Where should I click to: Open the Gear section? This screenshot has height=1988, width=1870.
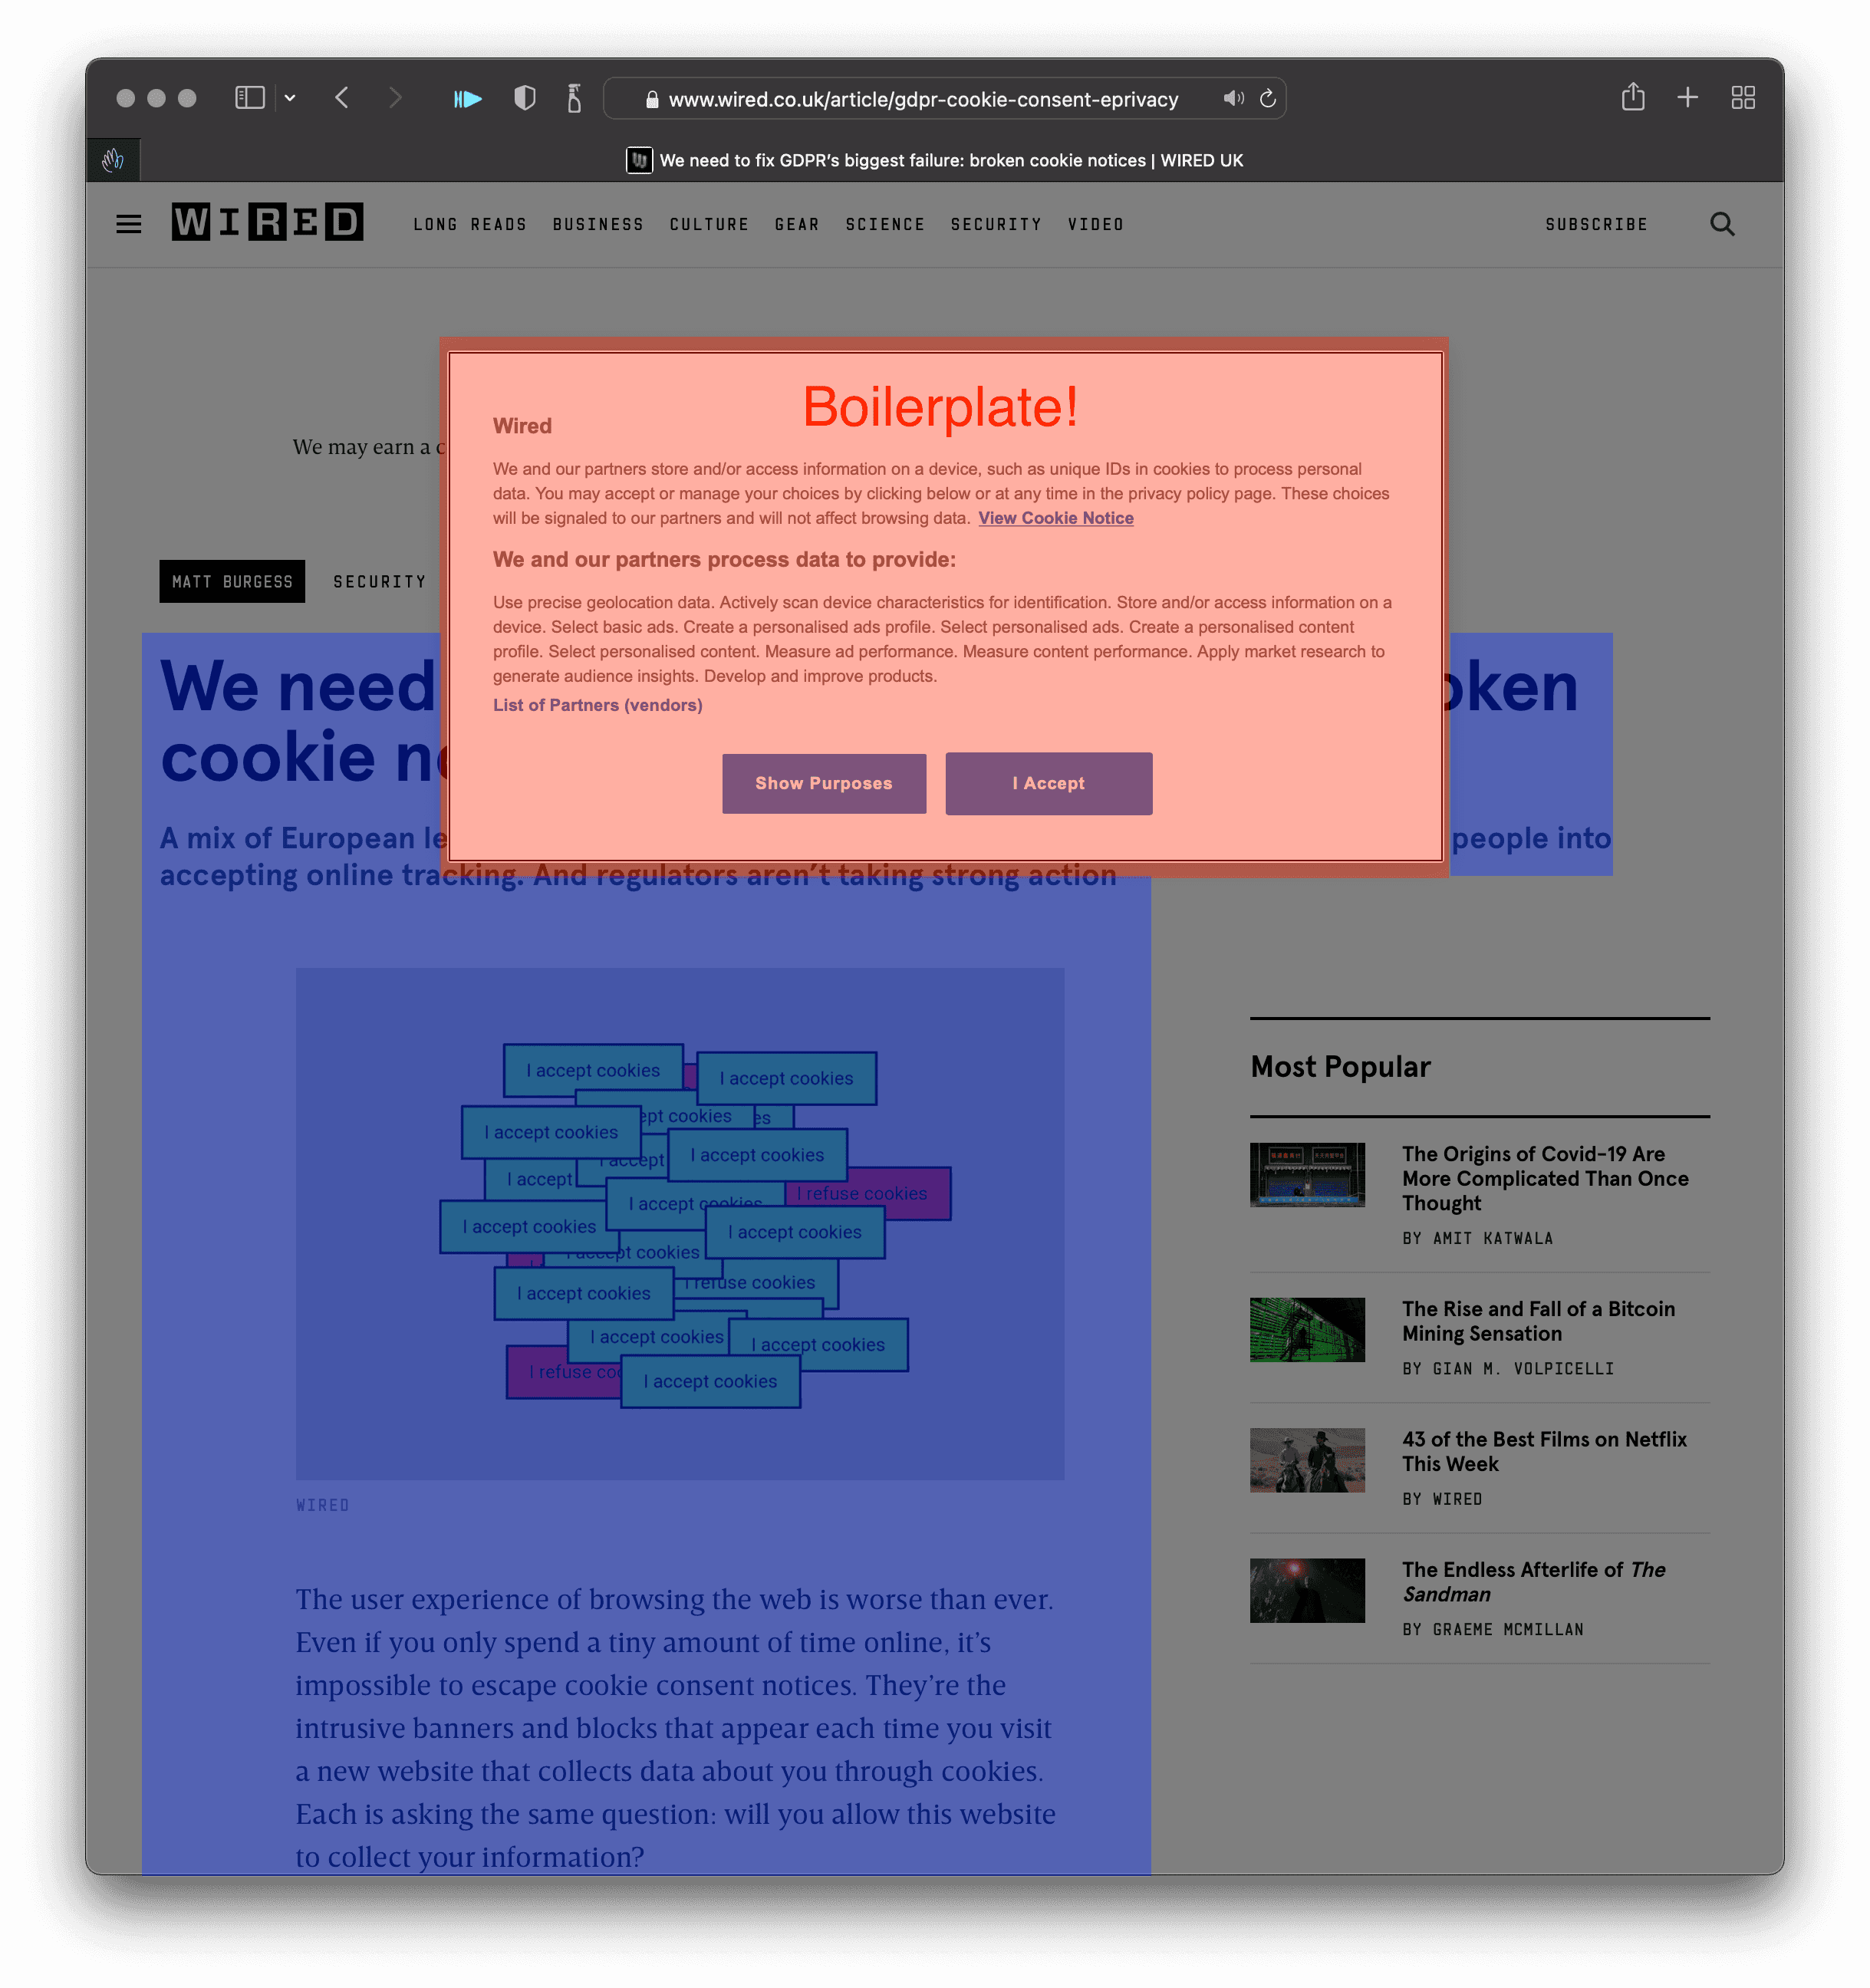click(x=797, y=224)
